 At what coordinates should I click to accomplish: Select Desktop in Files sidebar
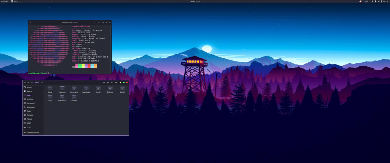tap(33, 99)
